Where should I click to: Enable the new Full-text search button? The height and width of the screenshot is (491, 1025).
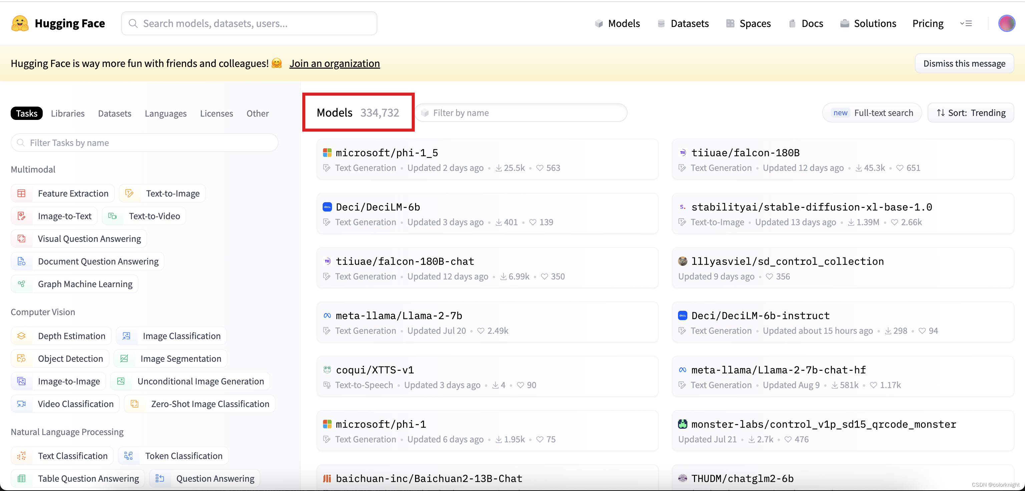(872, 113)
